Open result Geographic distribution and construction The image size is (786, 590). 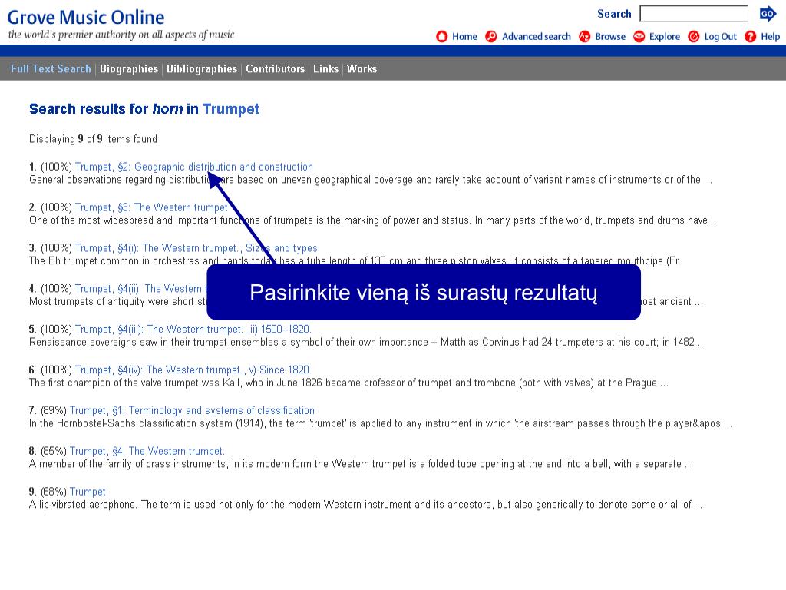point(194,167)
